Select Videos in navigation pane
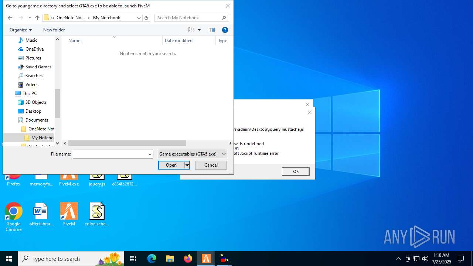 [x=32, y=85]
